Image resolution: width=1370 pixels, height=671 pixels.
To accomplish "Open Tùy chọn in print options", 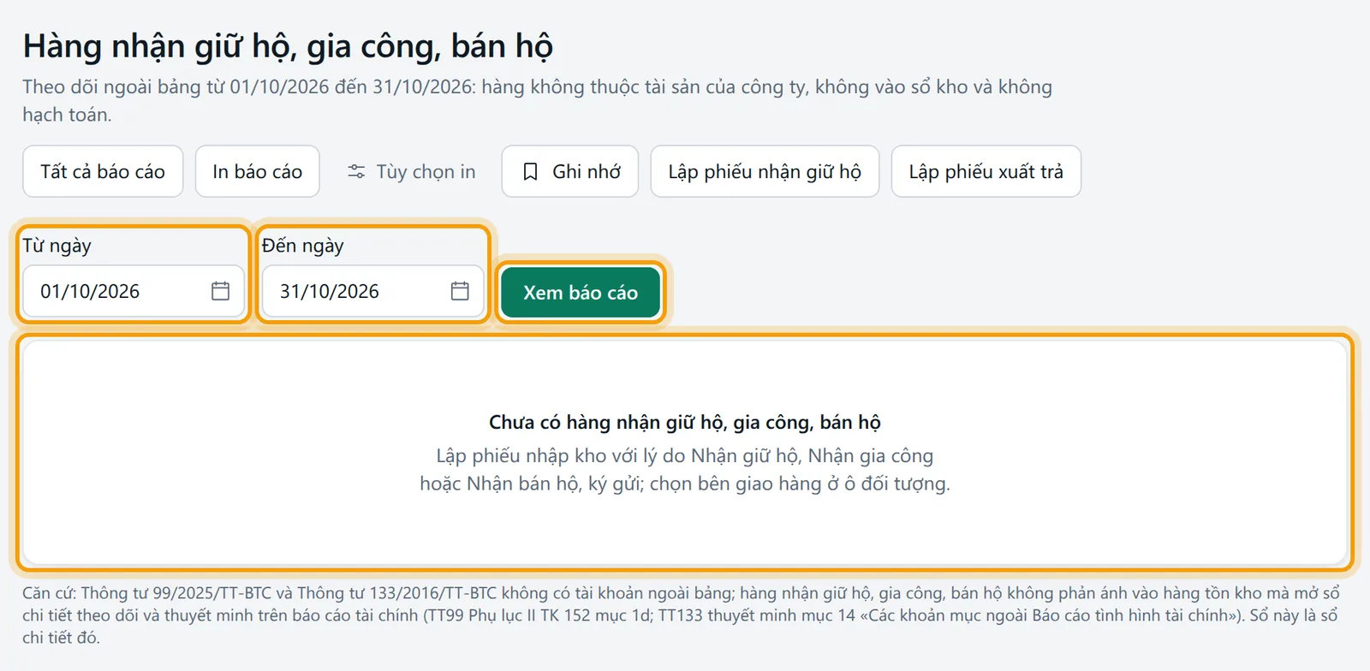I will (x=411, y=171).
